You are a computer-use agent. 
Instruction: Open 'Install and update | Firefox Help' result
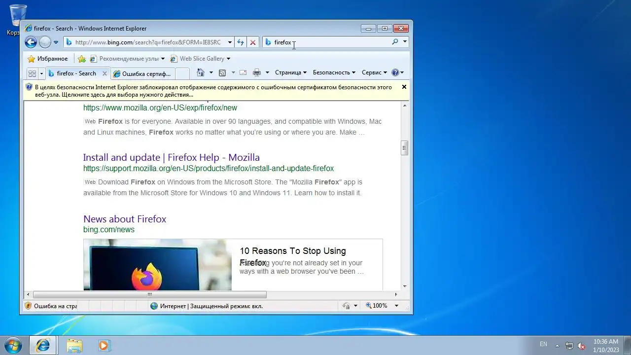point(172,157)
